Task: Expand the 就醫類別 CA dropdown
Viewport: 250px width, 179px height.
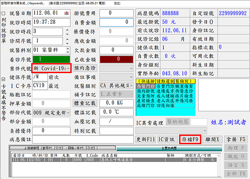Action: tap(132, 86)
